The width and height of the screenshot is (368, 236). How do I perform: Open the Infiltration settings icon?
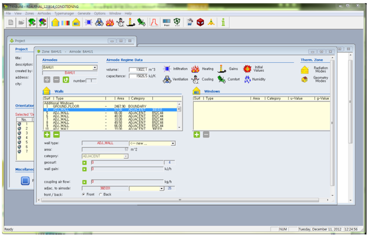pos(167,69)
